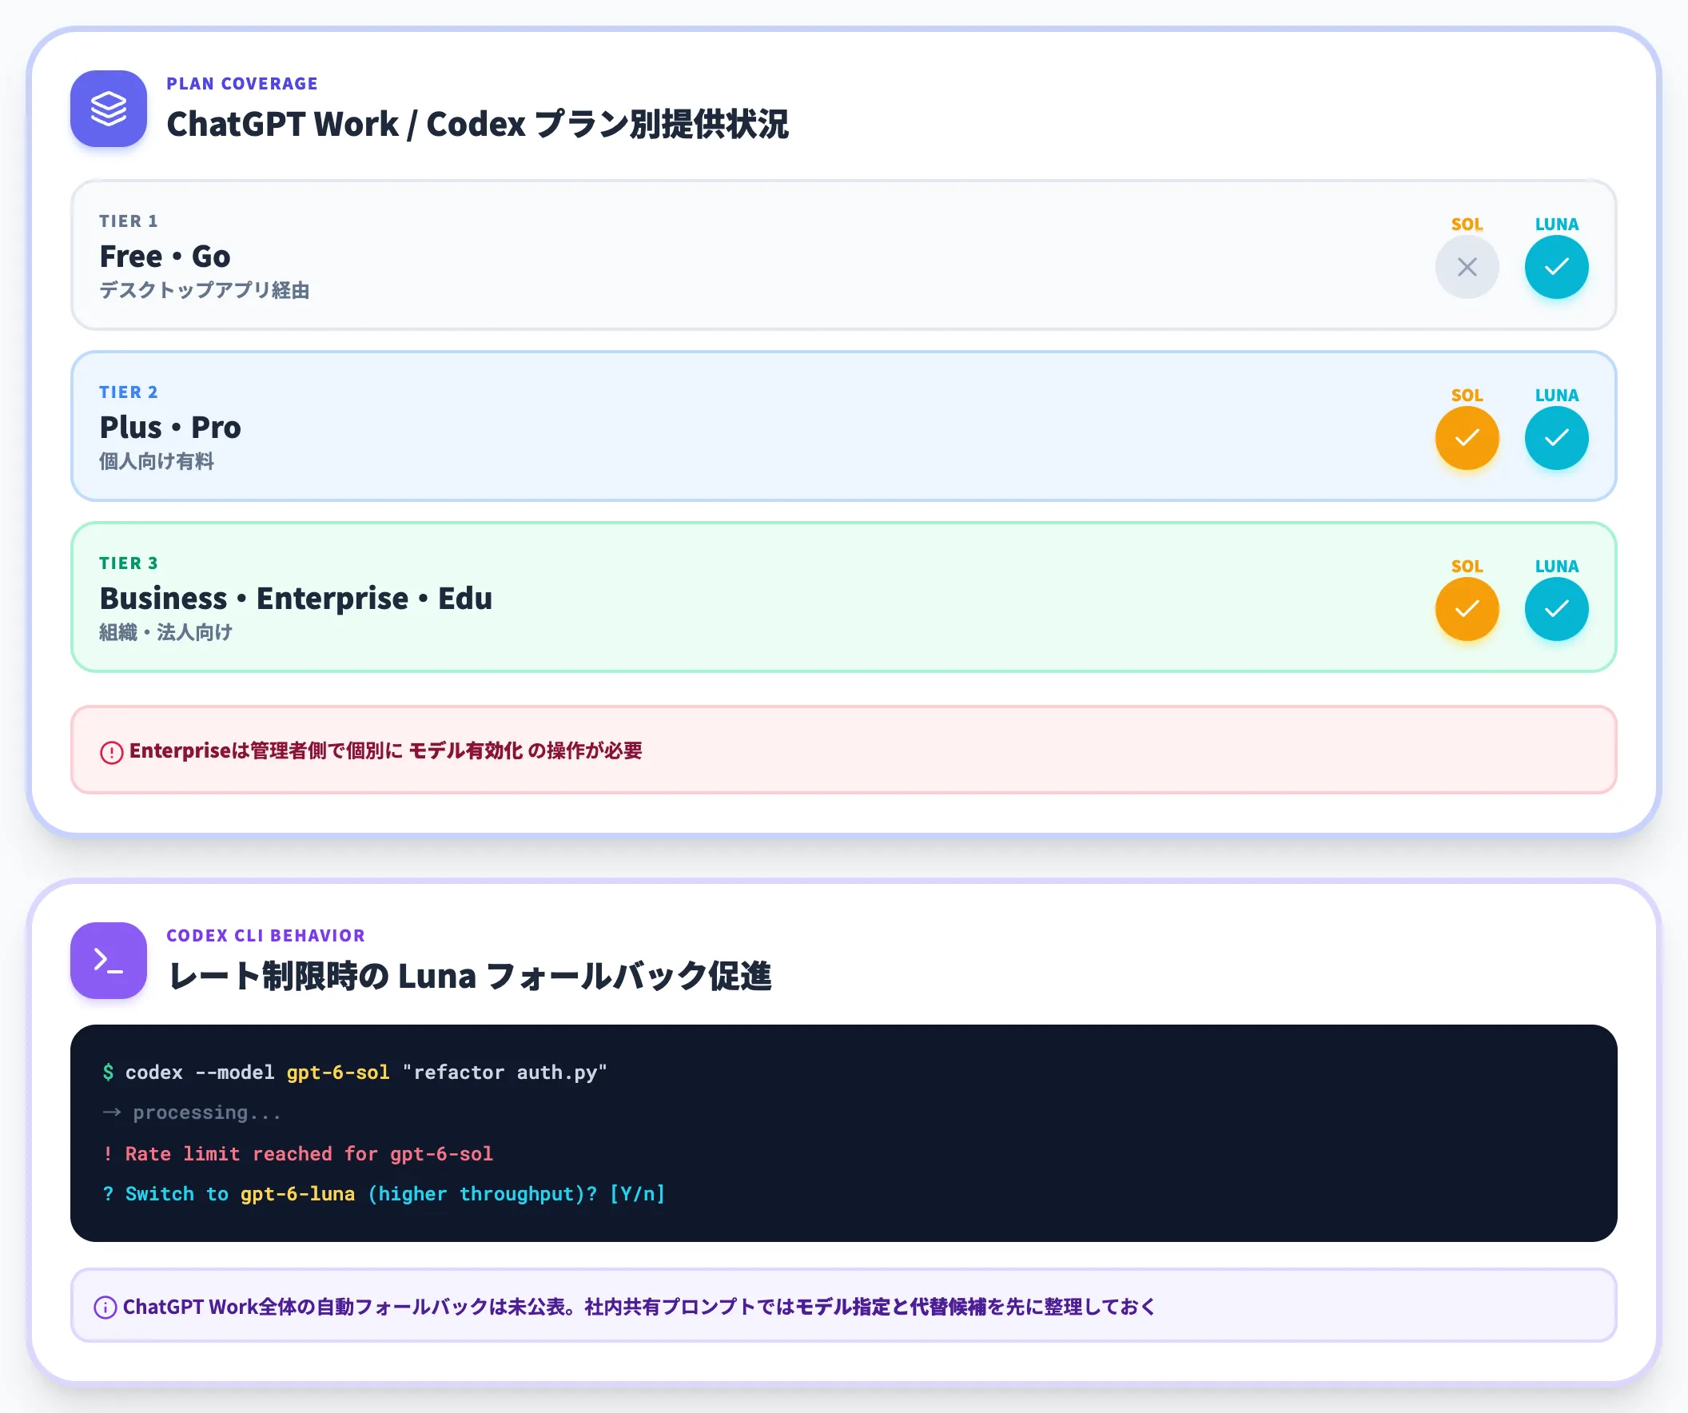The height and width of the screenshot is (1413, 1688).
Task: Click the '[Y/n]' prompt in terminal
Action: (x=638, y=1194)
